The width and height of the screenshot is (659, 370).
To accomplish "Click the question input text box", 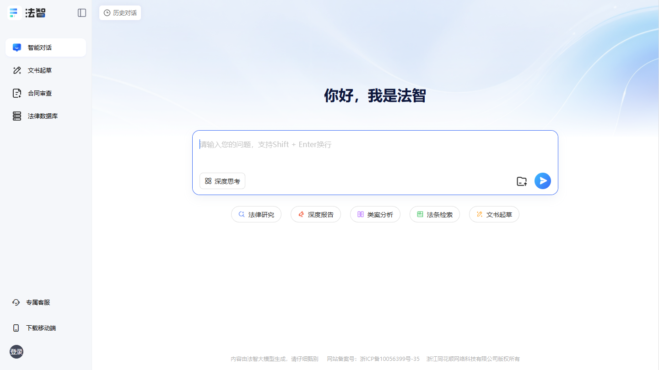I will pyautogui.click(x=375, y=151).
